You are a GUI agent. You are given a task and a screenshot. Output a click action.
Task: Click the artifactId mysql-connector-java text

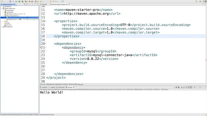(x=113, y=55)
